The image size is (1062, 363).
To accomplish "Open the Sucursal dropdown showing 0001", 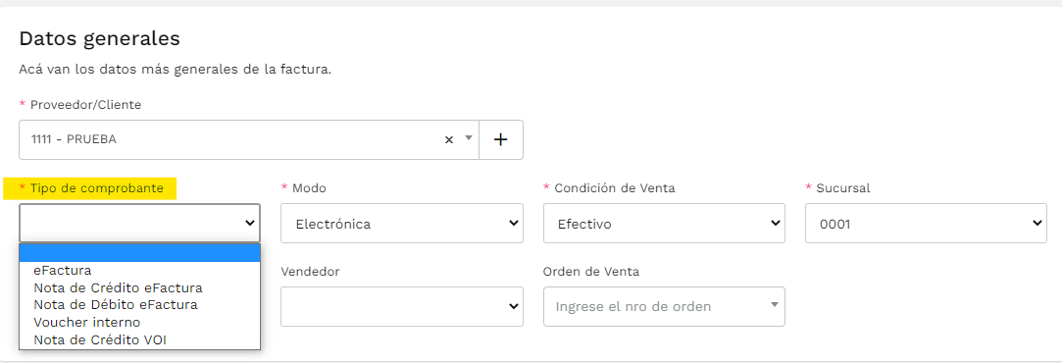I will [x=926, y=223].
